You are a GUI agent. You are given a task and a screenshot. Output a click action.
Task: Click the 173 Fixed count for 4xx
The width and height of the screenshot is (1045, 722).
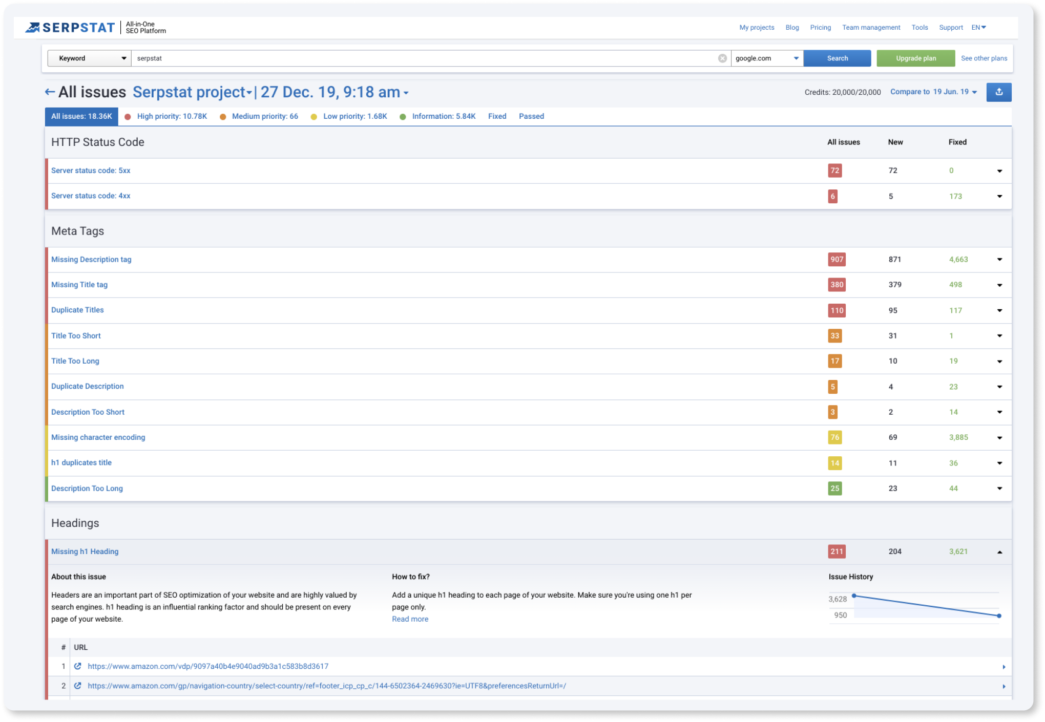pos(955,196)
